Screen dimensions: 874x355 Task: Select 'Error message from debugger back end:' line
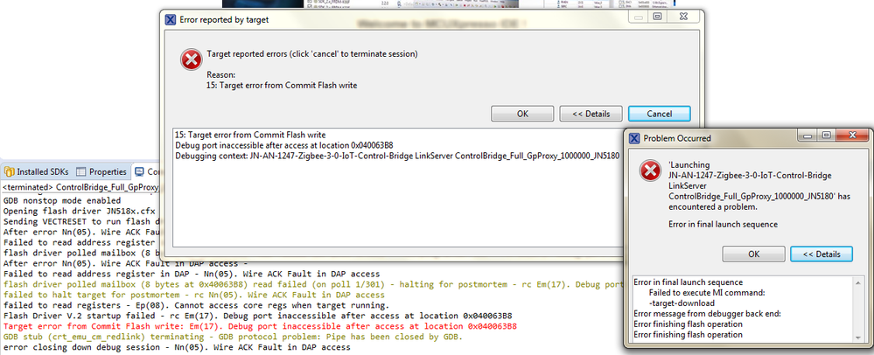tap(708, 314)
